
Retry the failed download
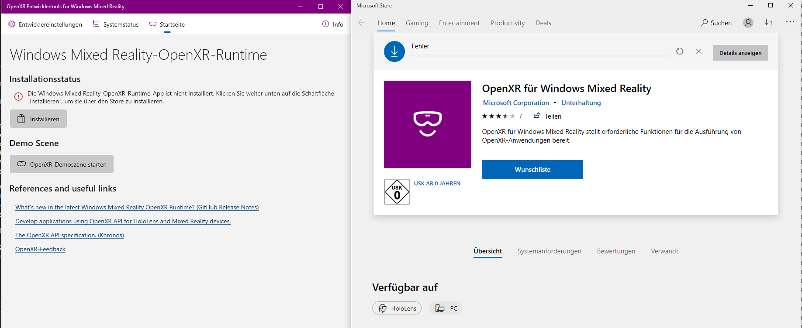pos(680,51)
